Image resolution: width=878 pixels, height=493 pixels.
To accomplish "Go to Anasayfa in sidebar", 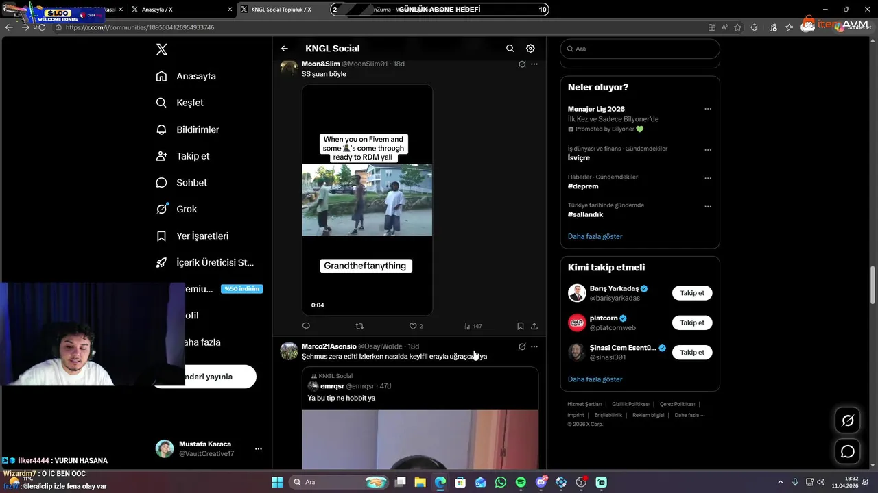I will coord(186,76).
